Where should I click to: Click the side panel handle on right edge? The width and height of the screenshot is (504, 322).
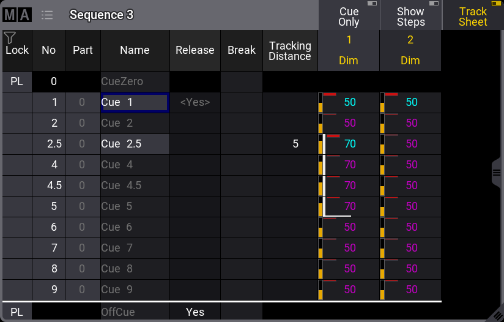click(x=497, y=173)
